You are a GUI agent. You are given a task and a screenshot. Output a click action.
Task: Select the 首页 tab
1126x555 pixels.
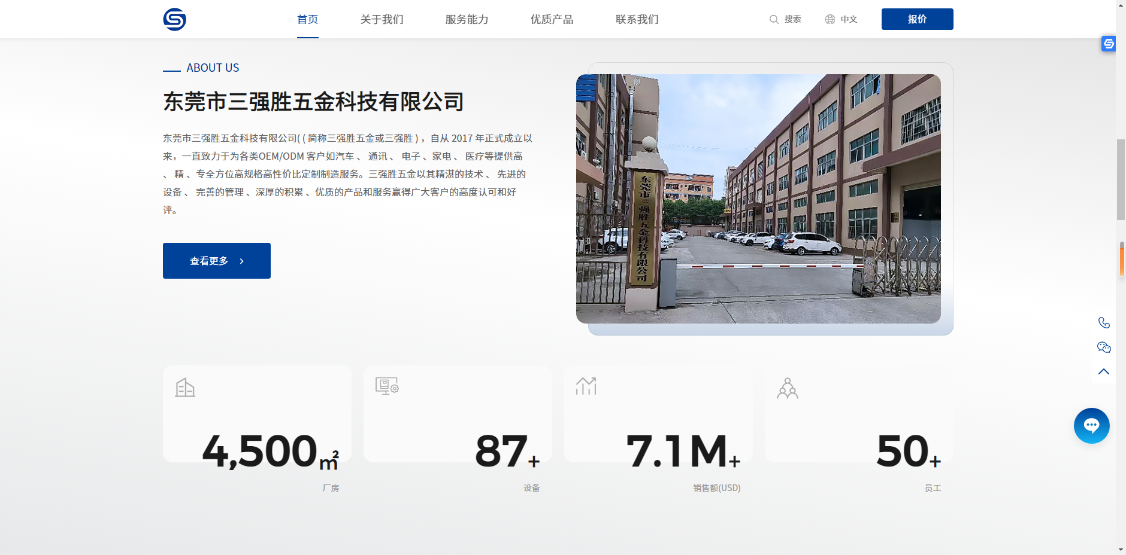pos(308,19)
